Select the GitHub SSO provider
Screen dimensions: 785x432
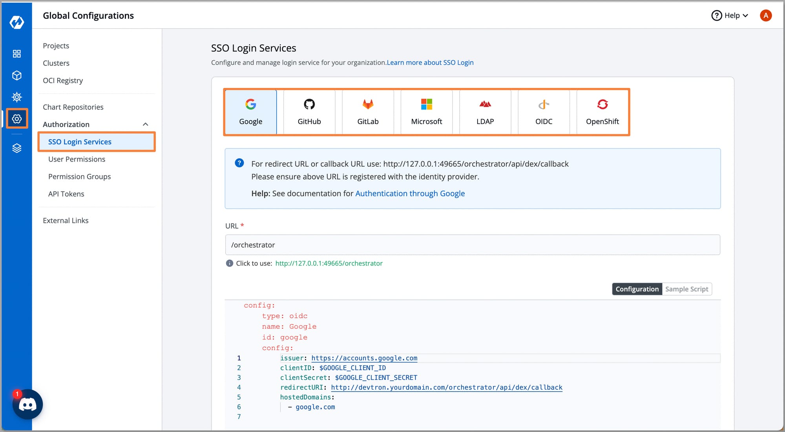click(309, 112)
